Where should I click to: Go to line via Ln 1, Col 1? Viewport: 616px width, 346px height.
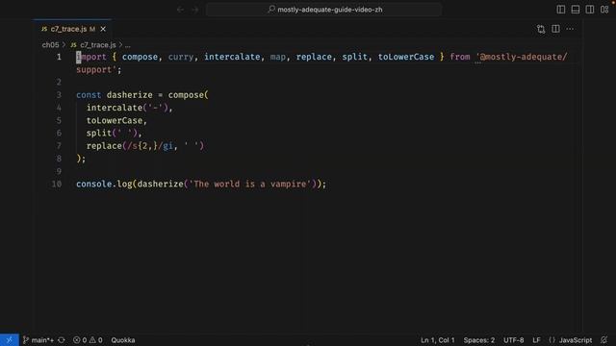(438, 340)
